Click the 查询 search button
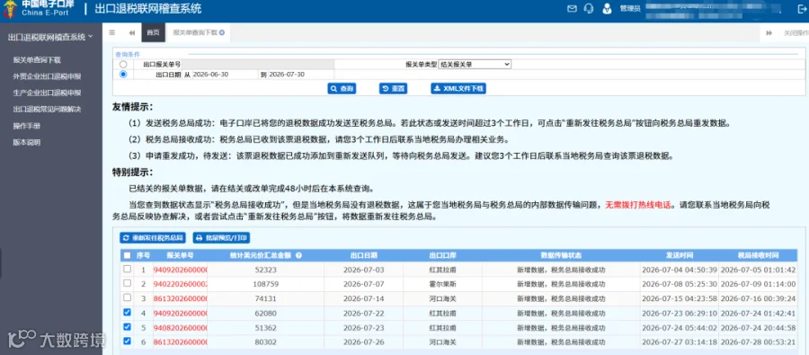This screenshot has height=355, width=809. (342, 89)
